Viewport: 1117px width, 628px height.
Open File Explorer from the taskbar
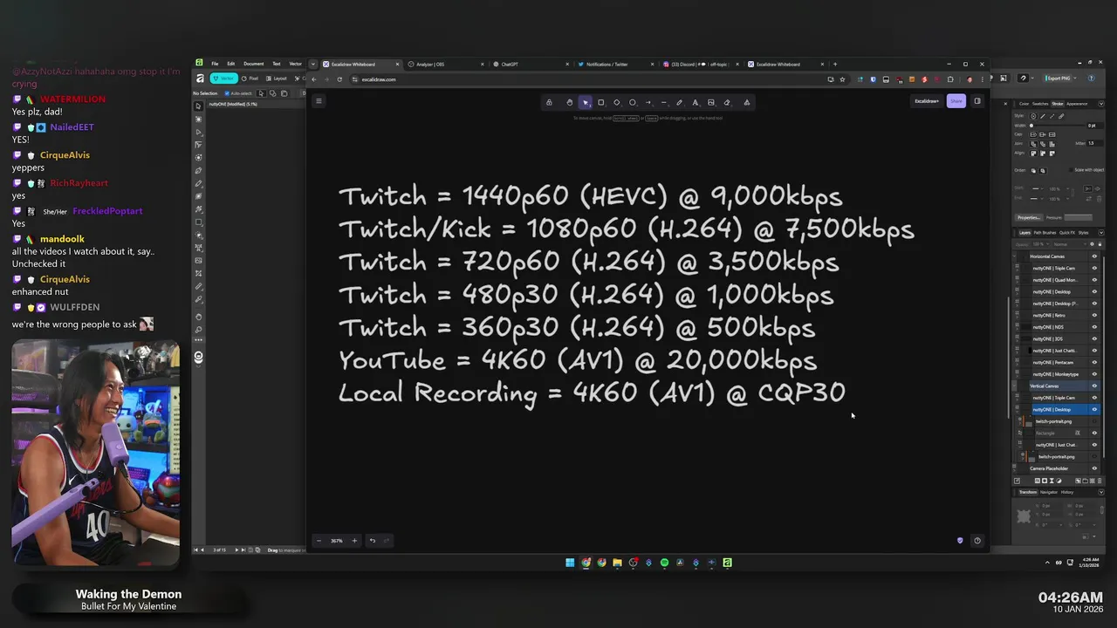[x=617, y=563]
